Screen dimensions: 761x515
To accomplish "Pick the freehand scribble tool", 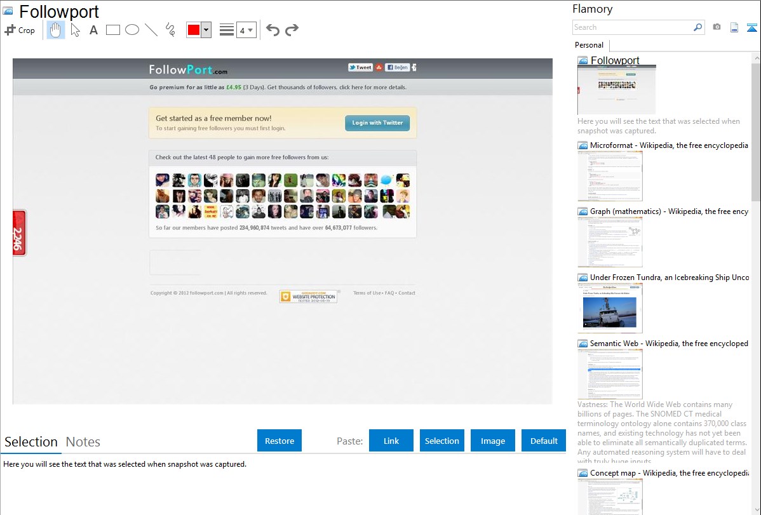I will tap(170, 30).
